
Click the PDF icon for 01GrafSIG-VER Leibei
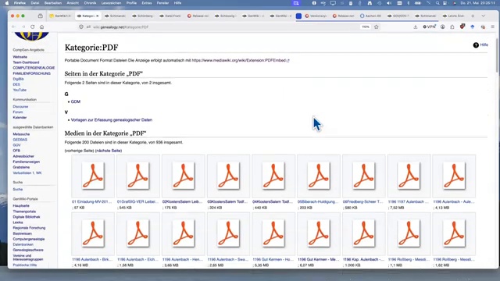[138, 176]
